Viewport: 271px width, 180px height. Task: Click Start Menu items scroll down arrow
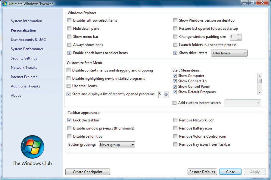[260, 93]
